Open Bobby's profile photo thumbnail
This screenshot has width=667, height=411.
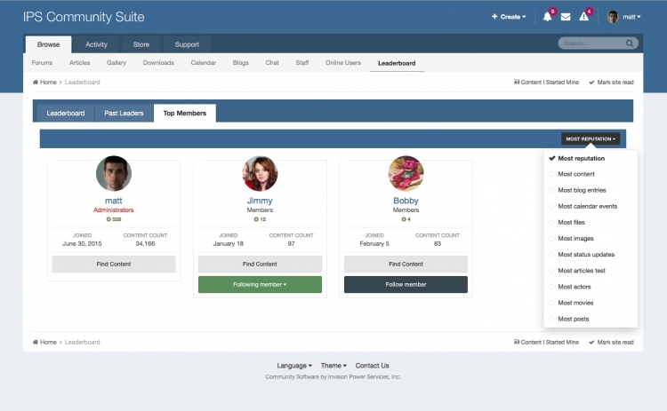[406, 174]
